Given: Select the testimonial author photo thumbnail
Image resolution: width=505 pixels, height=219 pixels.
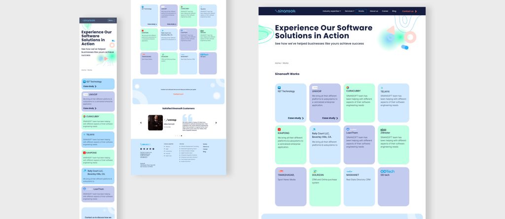Looking at the screenshot, I should point(155,123).
